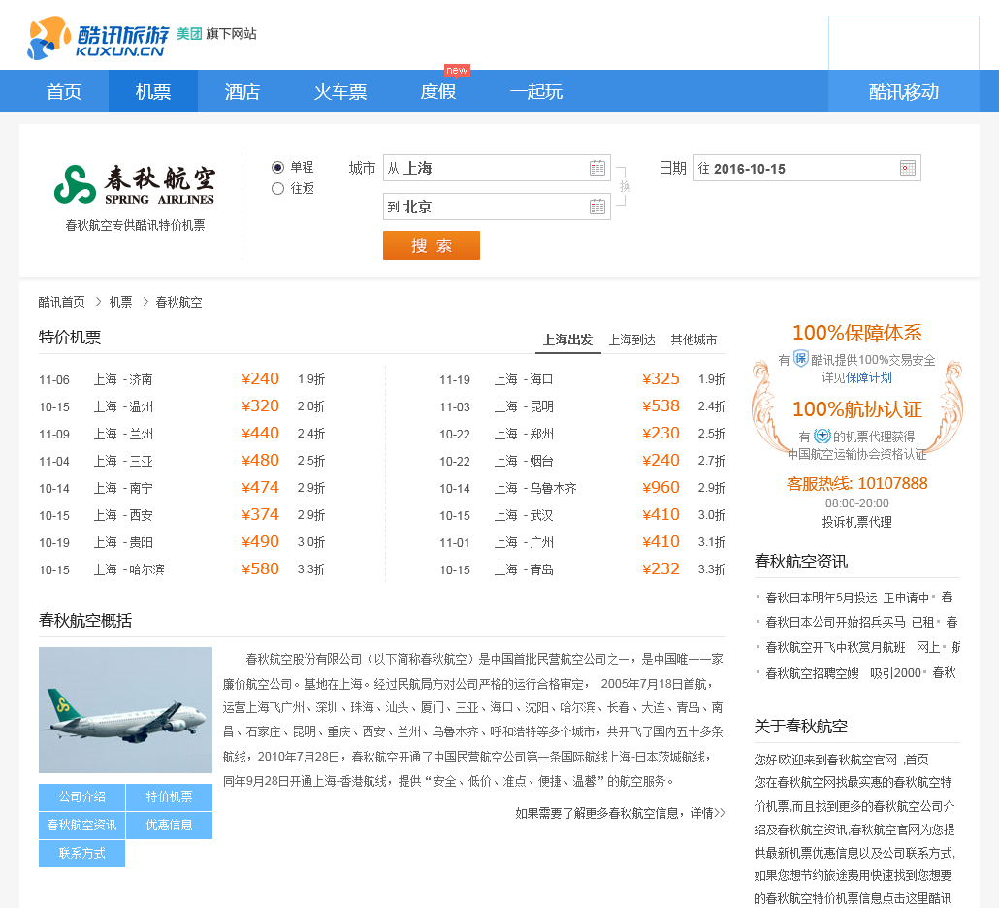Click the 优惠信息 button

coord(169,826)
